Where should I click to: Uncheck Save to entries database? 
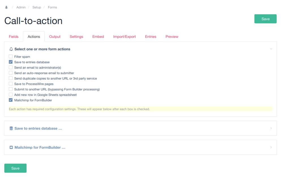[11, 62]
